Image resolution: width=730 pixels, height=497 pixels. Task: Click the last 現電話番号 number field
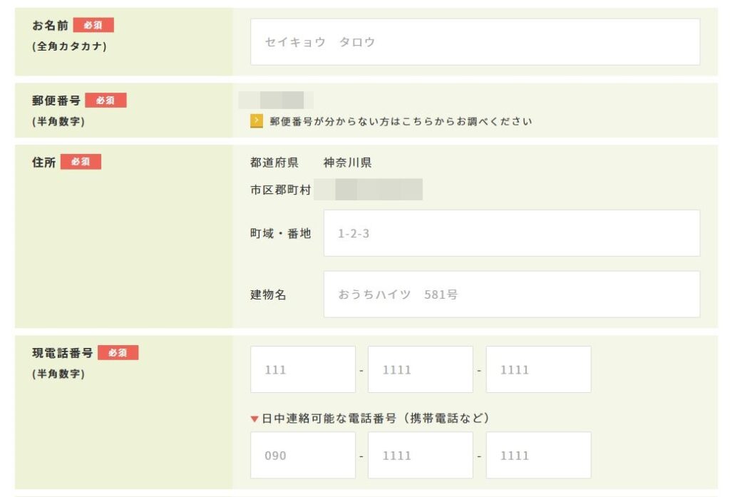pyautogui.click(x=538, y=369)
